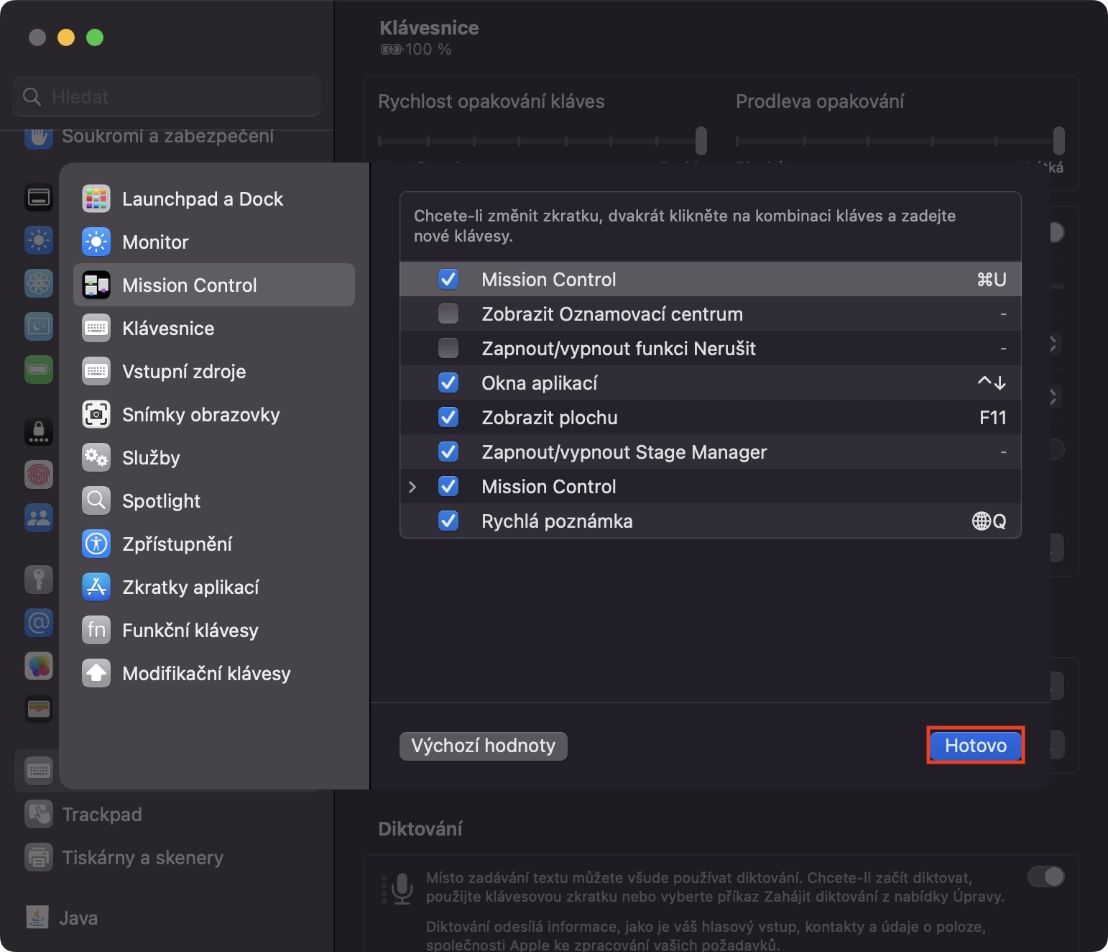Click the Výchozí hodnoty button

pos(483,746)
